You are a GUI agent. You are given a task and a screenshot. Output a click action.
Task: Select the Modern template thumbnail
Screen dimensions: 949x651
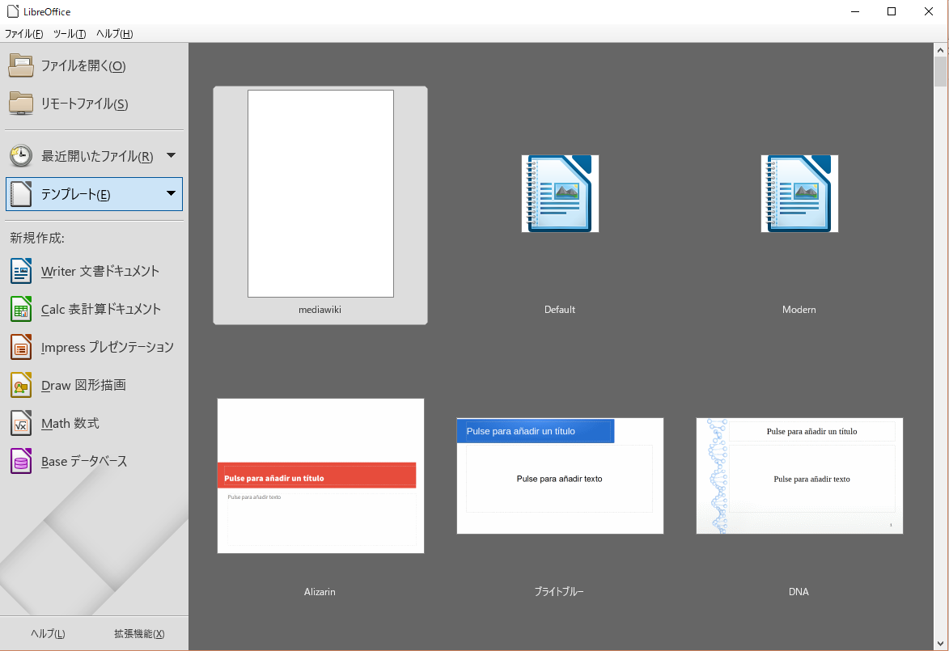click(x=799, y=193)
